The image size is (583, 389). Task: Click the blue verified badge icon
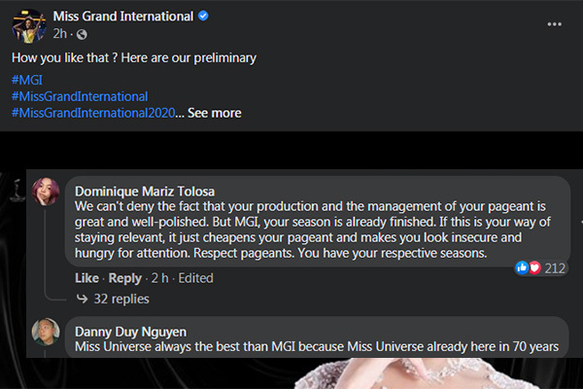pos(202,18)
